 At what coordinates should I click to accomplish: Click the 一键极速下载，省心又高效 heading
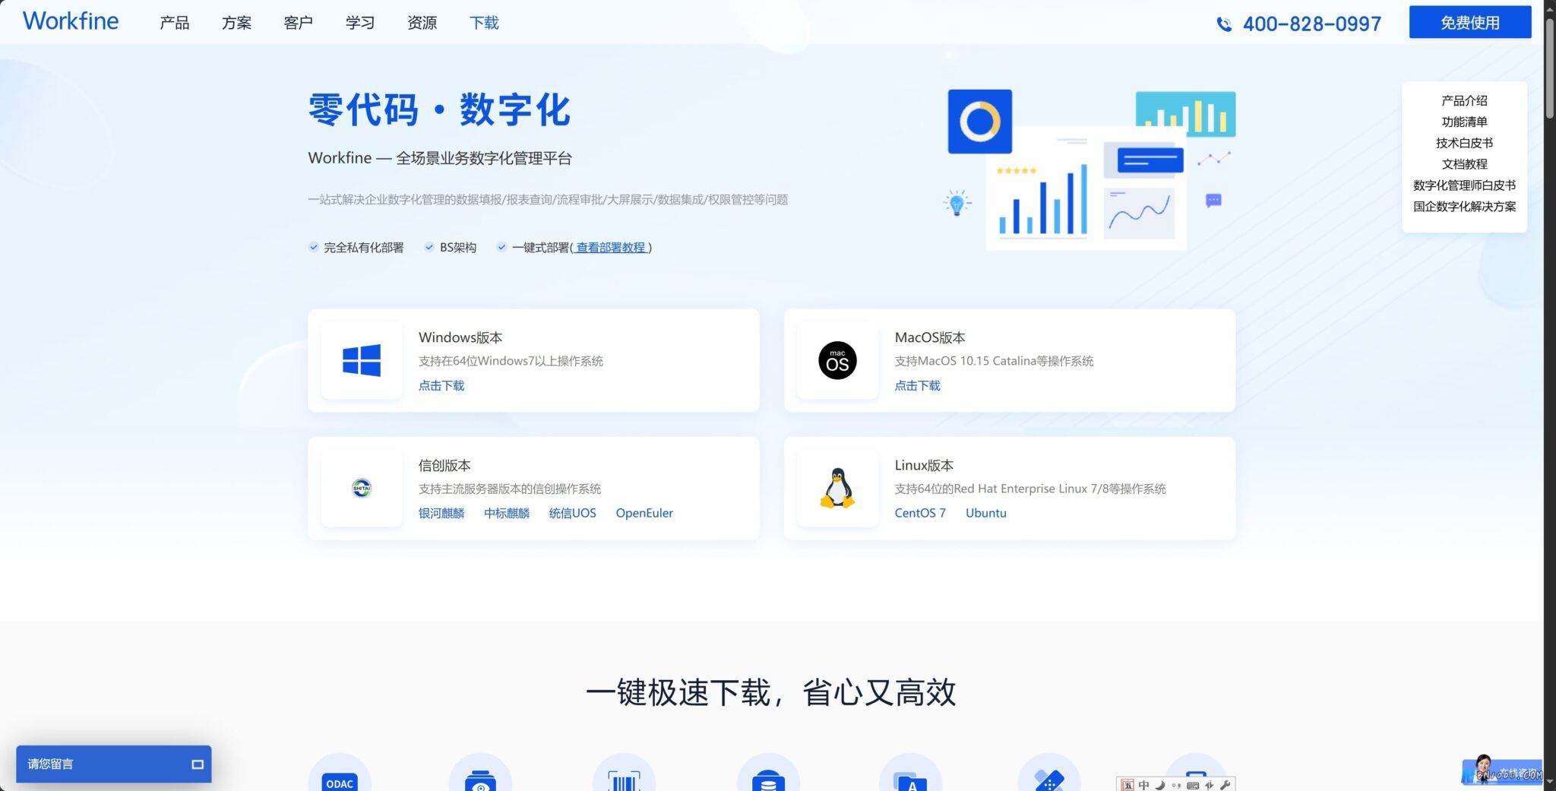pyautogui.click(x=771, y=692)
